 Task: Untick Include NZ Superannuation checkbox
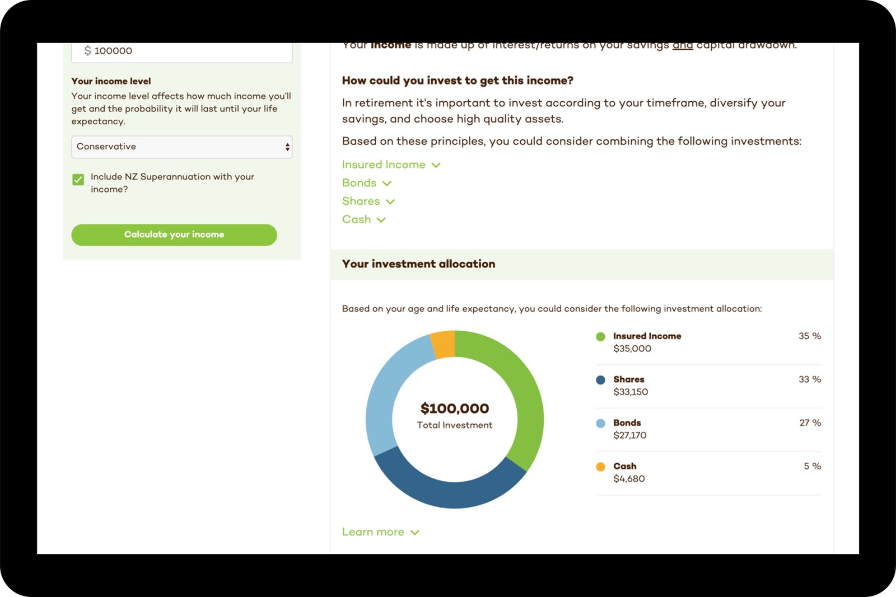[78, 180]
